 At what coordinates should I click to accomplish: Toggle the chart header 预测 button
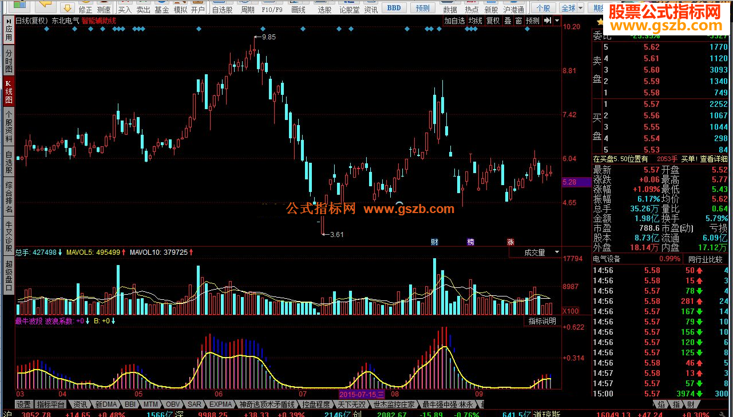pos(533,21)
